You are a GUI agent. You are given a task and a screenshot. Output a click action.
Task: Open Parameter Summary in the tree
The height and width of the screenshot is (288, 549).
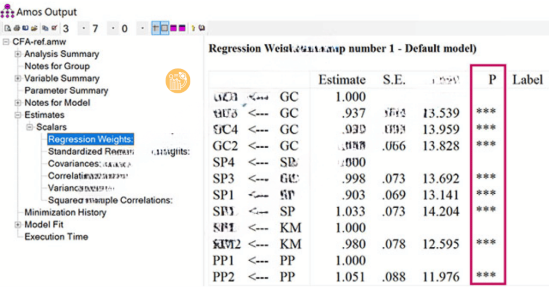click(66, 90)
